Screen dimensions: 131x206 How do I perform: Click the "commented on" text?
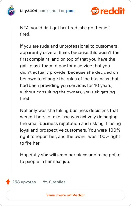(52, 11)
